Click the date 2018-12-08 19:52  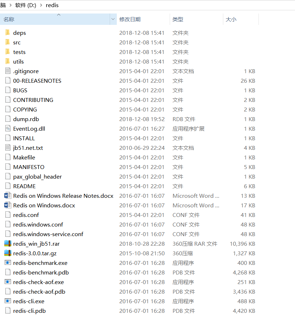click(142, 119)
